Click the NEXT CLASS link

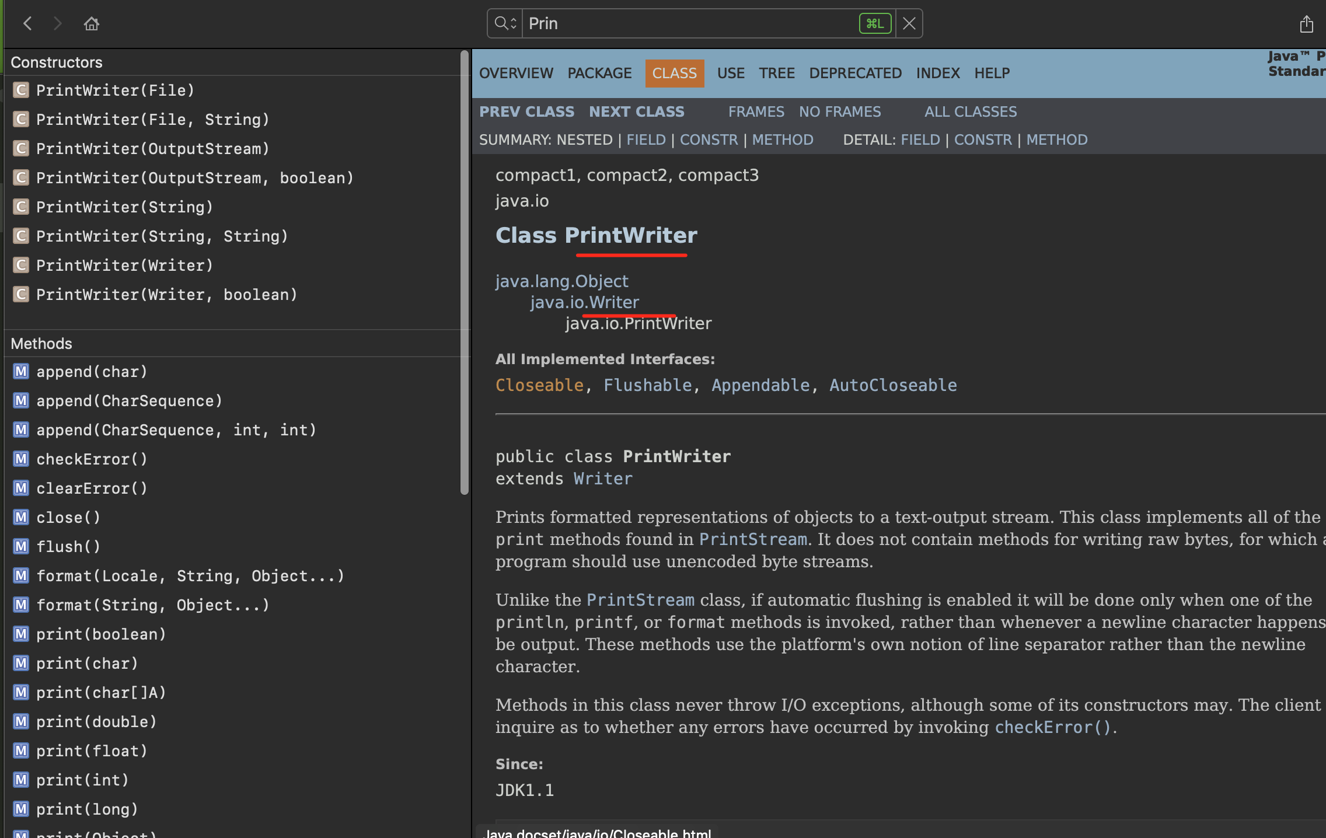point(636,111)
